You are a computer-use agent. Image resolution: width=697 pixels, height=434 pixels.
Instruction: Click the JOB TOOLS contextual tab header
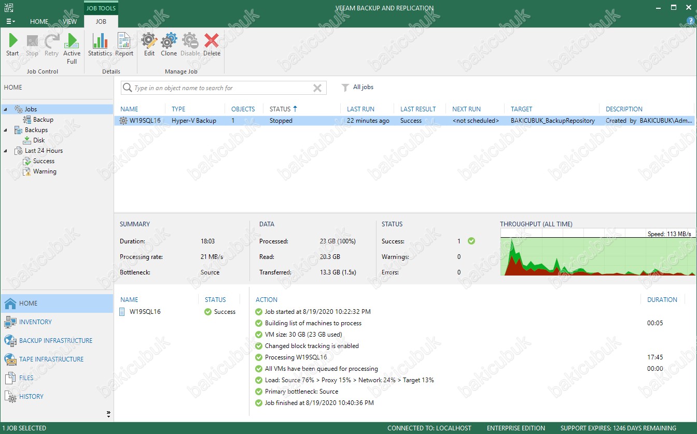click(101, 8)
